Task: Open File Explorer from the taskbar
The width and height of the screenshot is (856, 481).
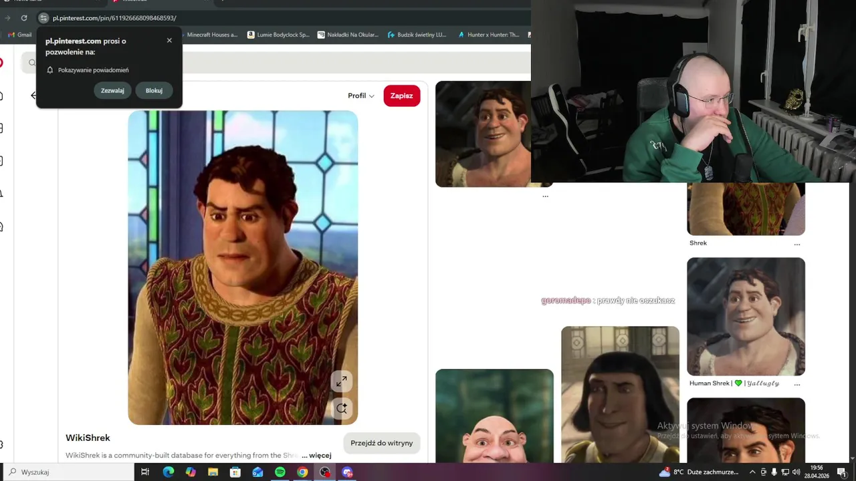Action: (x=213, y=472)
